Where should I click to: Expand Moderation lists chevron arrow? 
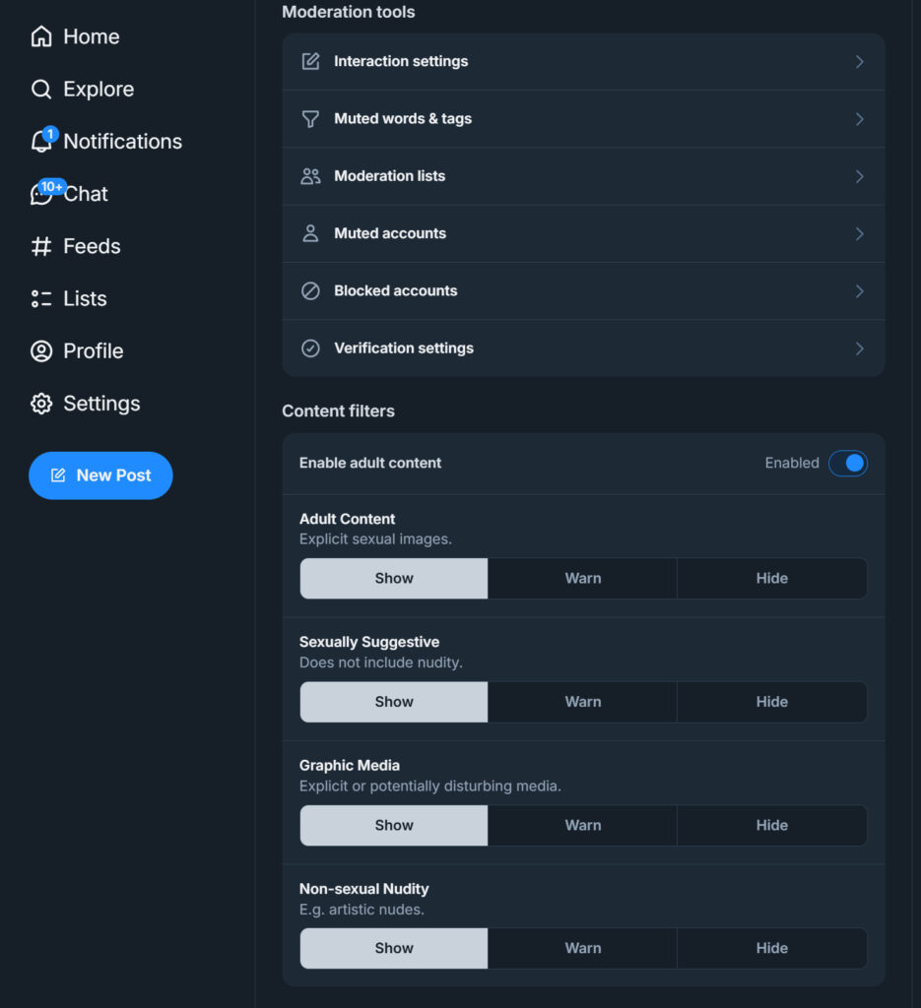tap(859, 176)
